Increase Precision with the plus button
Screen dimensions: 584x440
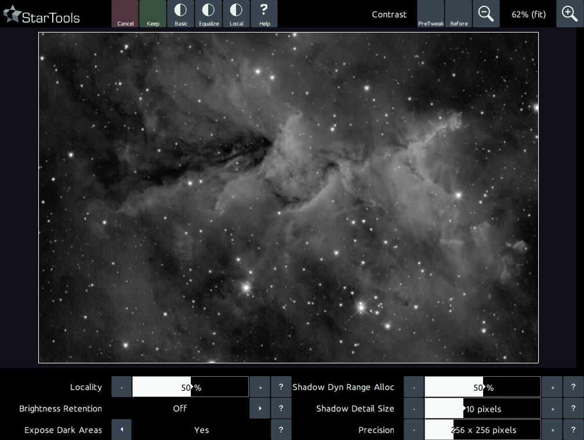pos(552,430)
